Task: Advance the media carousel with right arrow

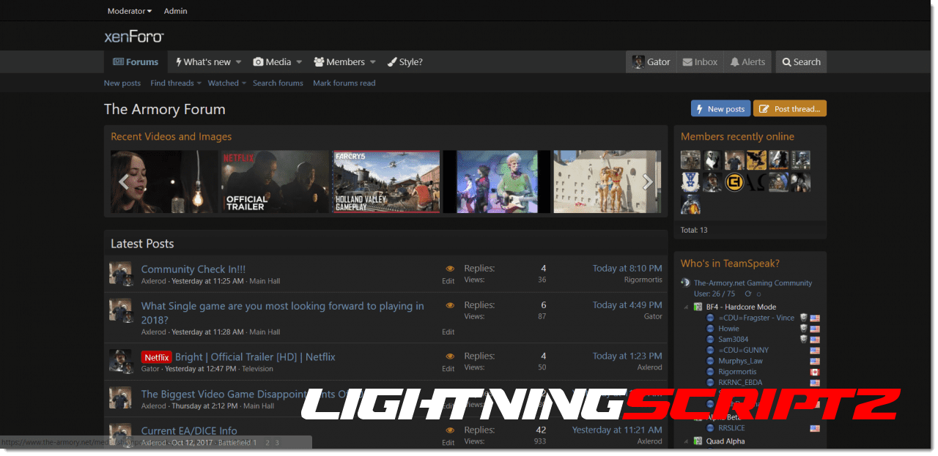Action: pyautogui.click(x=647, y=182)
